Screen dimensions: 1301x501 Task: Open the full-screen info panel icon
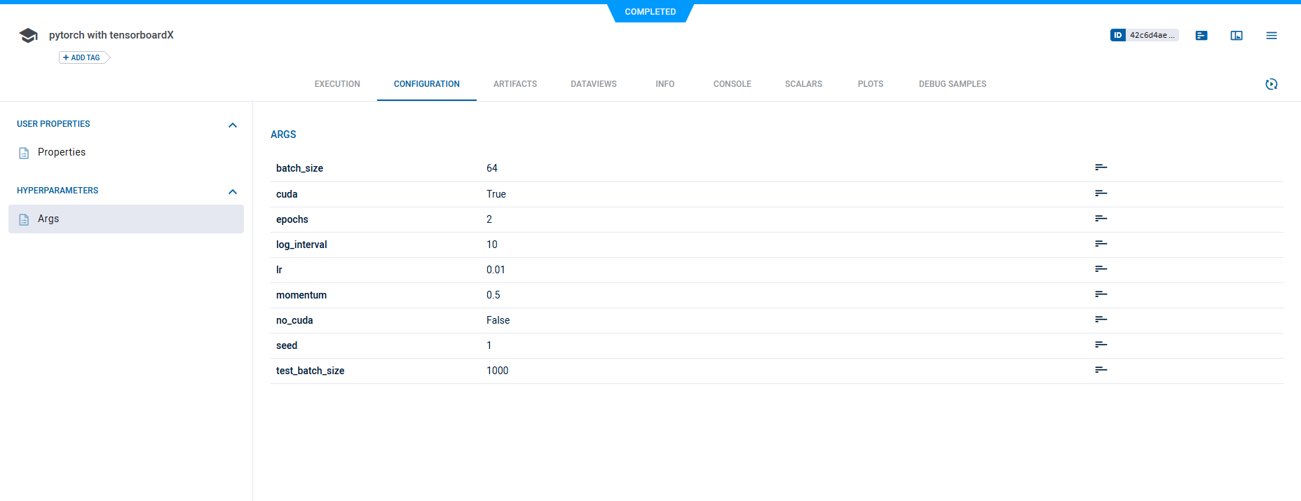[x=1237, y=36]
